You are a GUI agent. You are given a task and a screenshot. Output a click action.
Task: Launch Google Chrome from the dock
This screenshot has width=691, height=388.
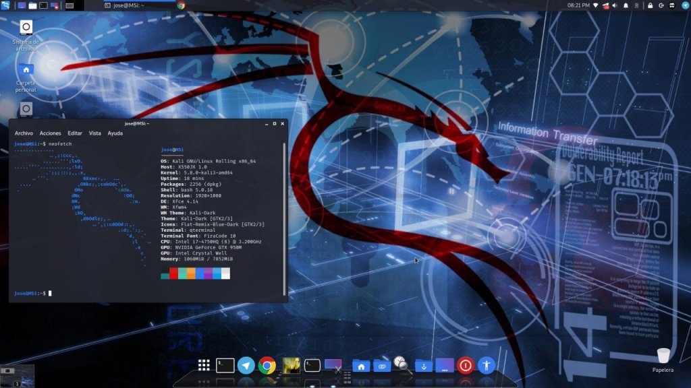pyautogui.click(x=267, y=365)
